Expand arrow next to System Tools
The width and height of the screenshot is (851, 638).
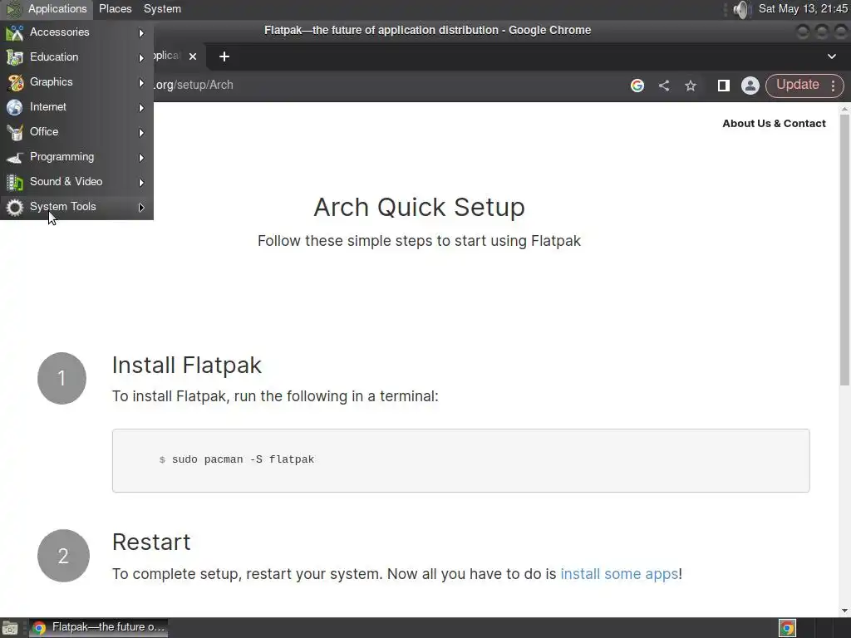click(x=141, y=208)
